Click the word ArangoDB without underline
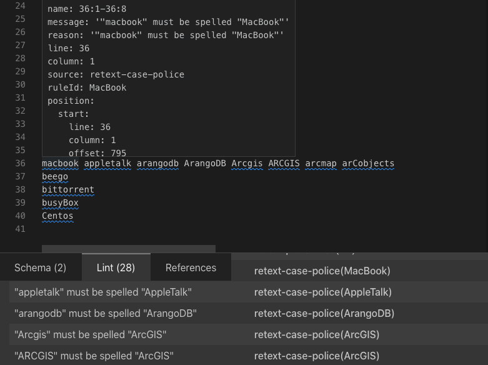Screen dimensions: 488x365 click(x=205, y=163)
